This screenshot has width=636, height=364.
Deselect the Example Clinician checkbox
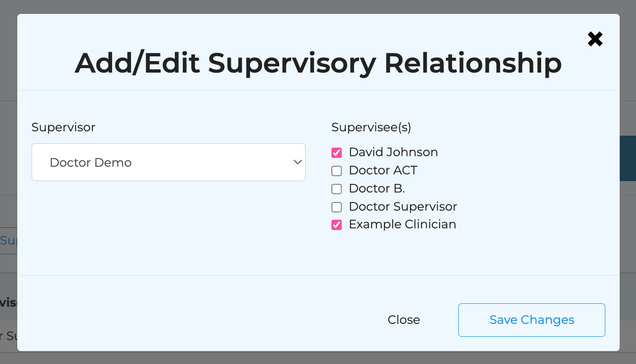(x=337, y=225)
